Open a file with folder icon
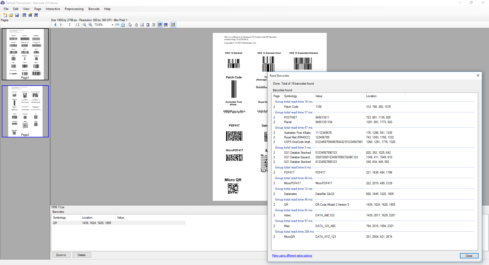Viewport: 489px width, 265px height. click(x=11, y=15)
